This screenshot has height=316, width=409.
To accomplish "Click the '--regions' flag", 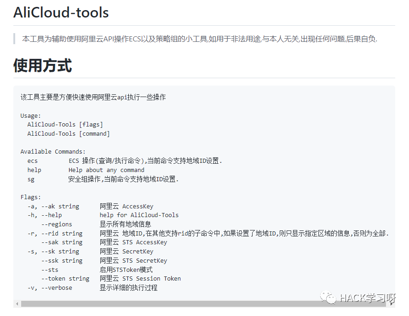I will pyautogui.click(x=57, y=224).
